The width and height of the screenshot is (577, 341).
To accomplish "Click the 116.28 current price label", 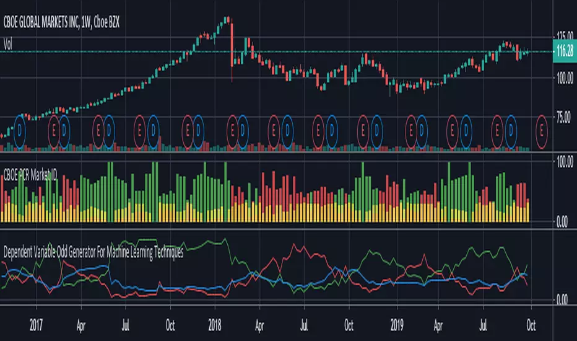I will (x=565, y=51).
